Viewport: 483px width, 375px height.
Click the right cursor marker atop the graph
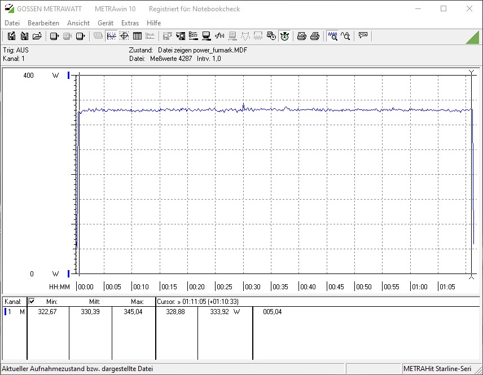tap(472, 72)
